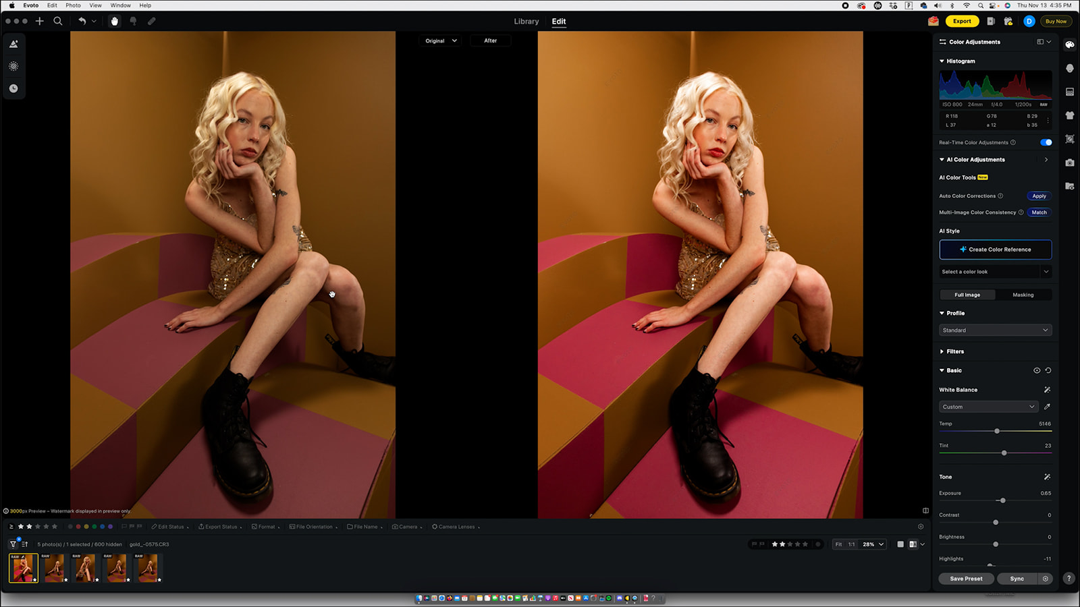Toggle Basic panel visibility eye icon
The image size is (1080, 607).
(x=1037, y=370)
